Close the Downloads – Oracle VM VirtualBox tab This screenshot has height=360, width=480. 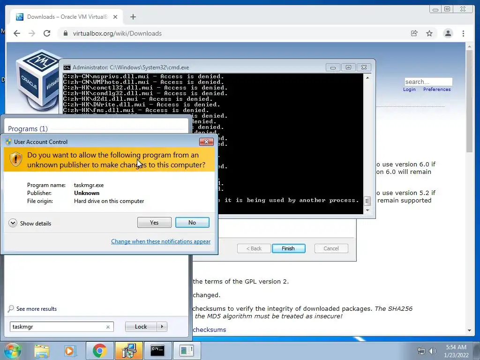click(x=115, y=17)
